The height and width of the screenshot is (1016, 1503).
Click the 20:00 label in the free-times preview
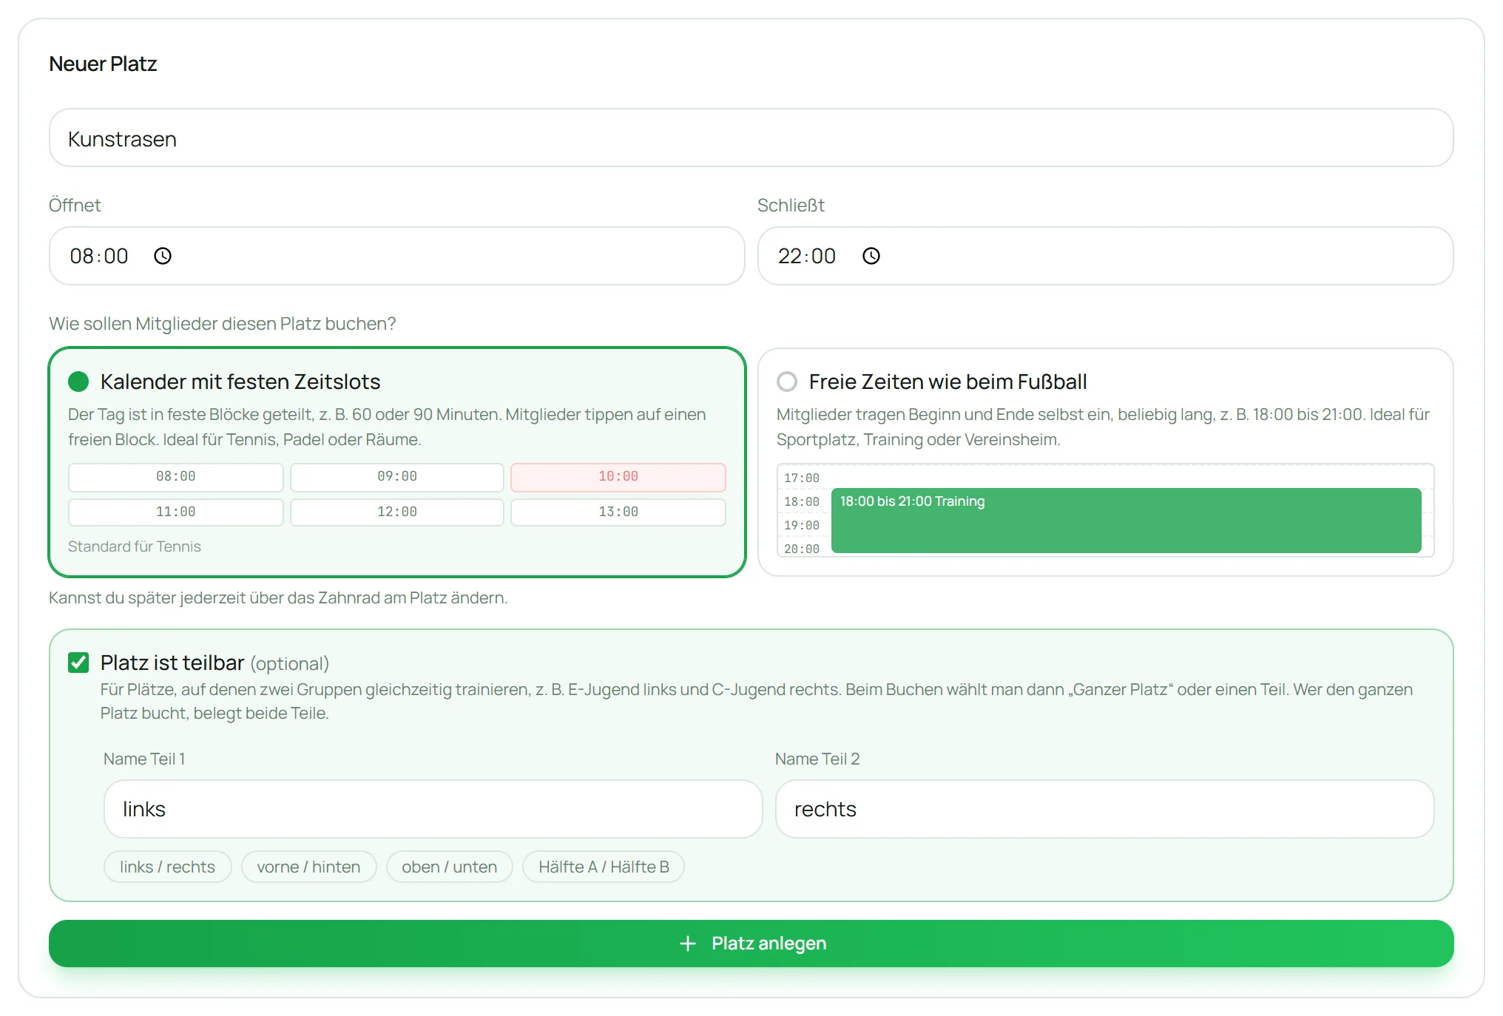tap(802, 549)
